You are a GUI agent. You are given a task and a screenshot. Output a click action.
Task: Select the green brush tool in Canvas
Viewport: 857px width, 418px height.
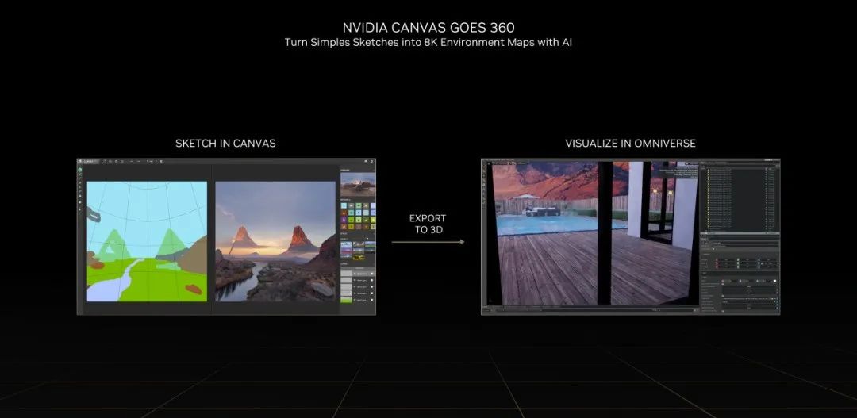coord(80,170)
